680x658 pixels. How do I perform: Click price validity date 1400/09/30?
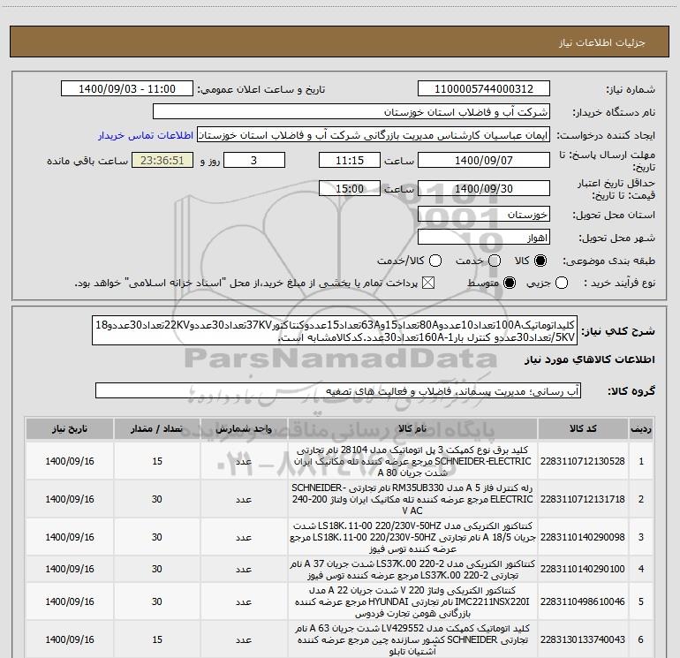click(x=484, y=188)
